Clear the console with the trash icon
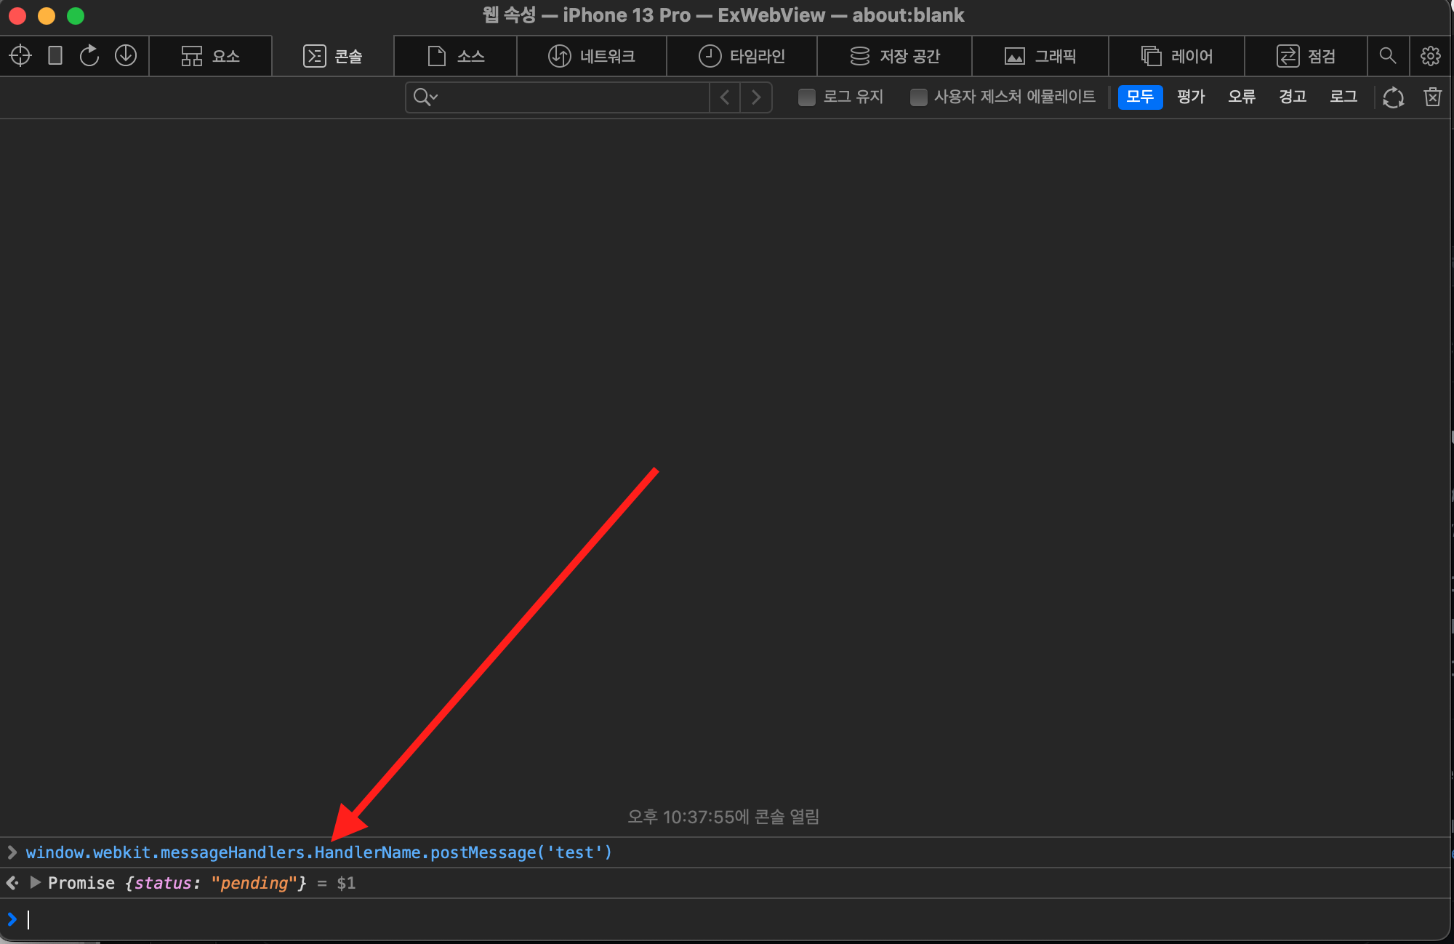The image size is (1454, 944). tap(1432, 97)
